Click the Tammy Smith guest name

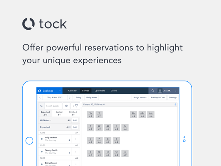point(51,150)
